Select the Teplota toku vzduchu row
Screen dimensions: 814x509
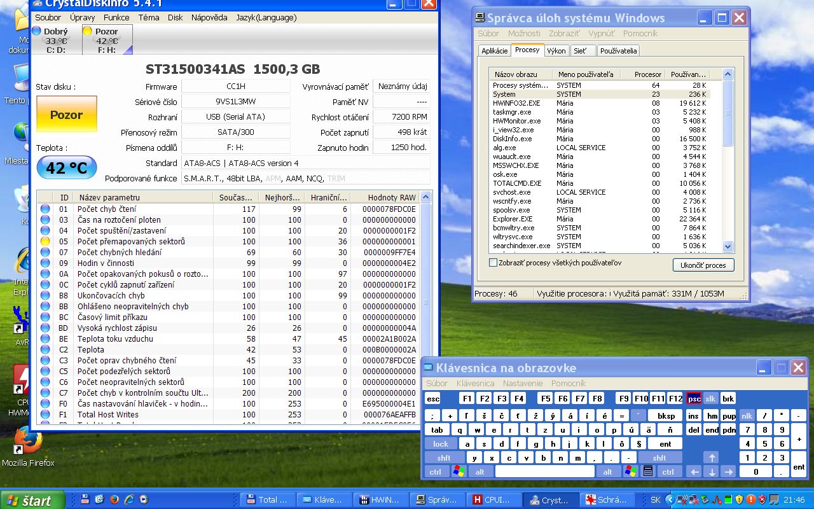[x=229, y=338]
